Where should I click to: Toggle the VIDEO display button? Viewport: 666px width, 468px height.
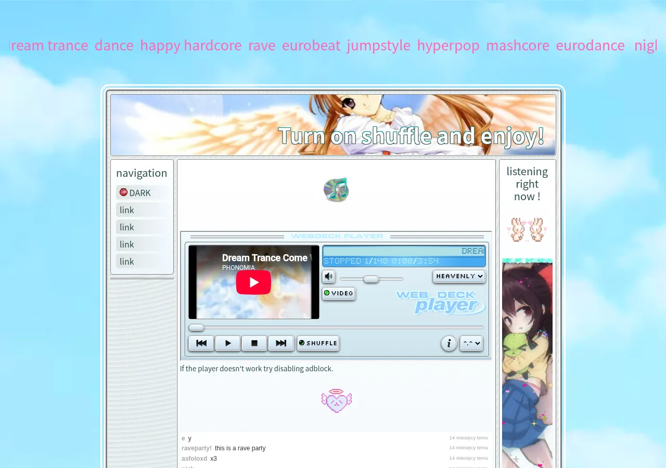click(x=339, y=293)
